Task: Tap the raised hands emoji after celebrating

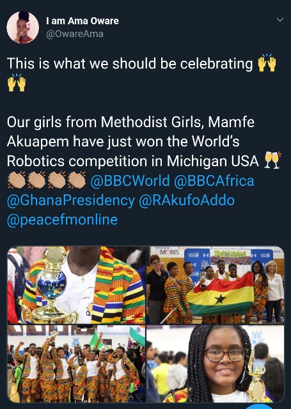Action: (267, 63)
